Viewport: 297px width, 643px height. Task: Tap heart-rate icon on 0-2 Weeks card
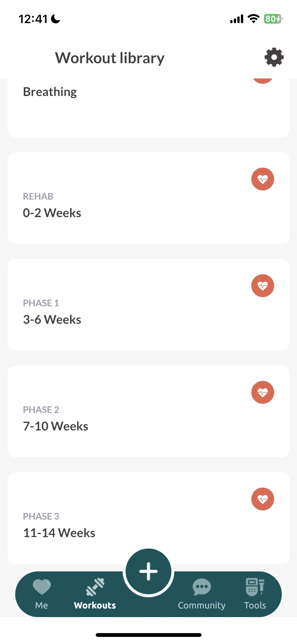[x=262, y=179]
